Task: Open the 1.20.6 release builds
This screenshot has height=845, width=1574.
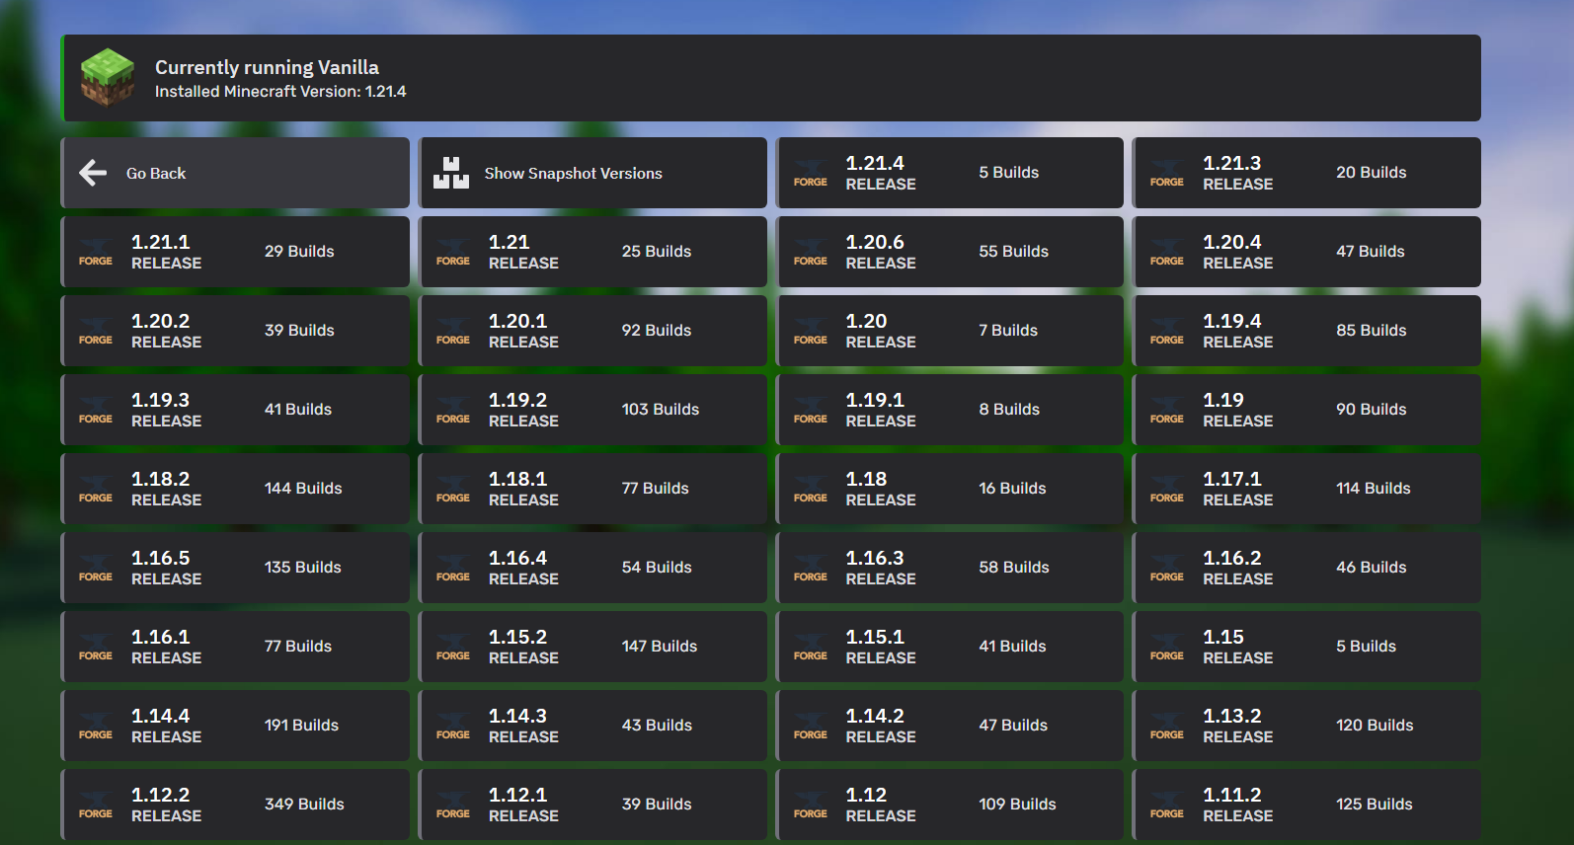Action: pos(950,252)
